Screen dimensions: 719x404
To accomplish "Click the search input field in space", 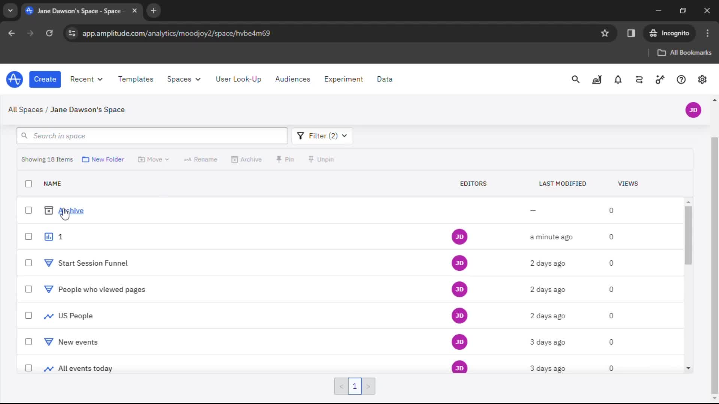I will [152, 136].
